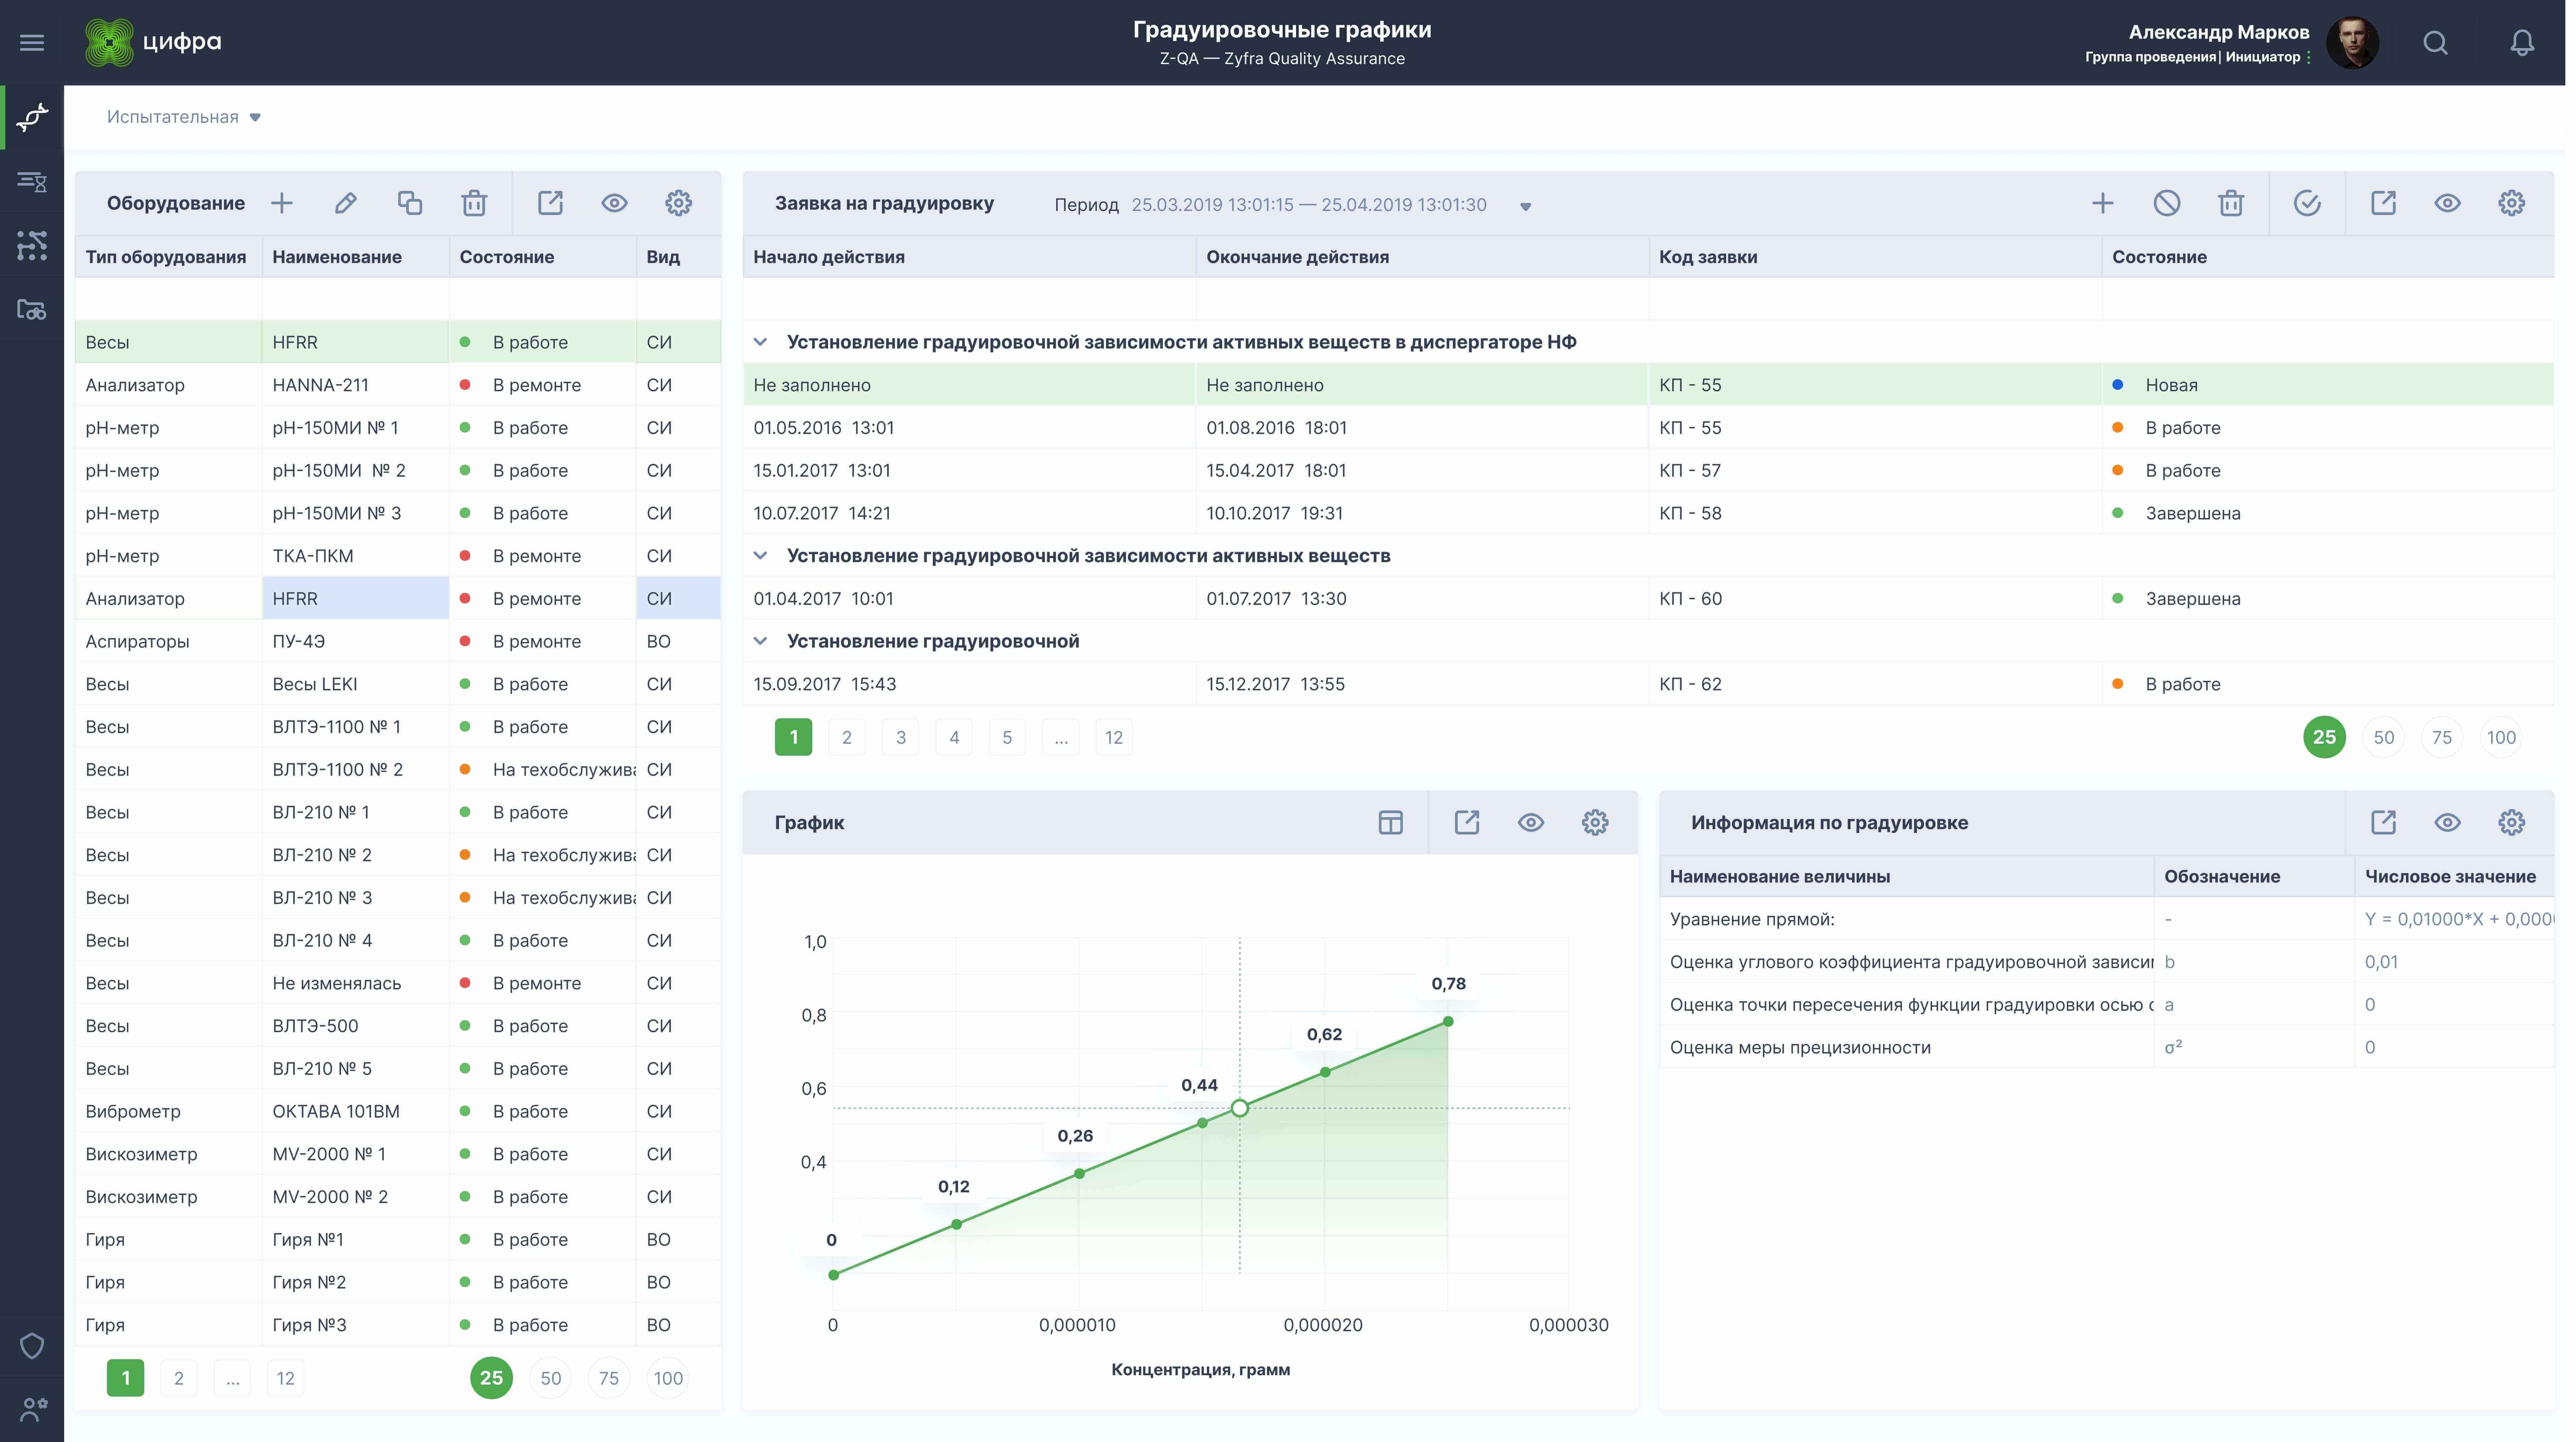2576x1442 pixels.
Task: Click Александр Марков's profile avatar
Action: [x=2352, y=43]
